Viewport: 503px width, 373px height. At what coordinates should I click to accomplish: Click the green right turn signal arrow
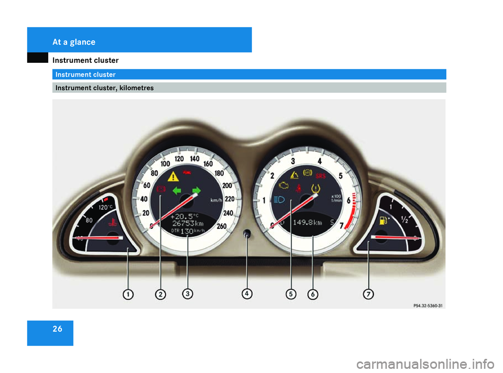pos(196,191)
